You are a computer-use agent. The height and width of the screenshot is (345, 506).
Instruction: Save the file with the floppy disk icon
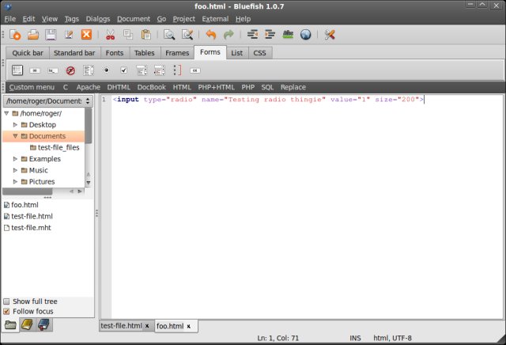coord(51,34)
